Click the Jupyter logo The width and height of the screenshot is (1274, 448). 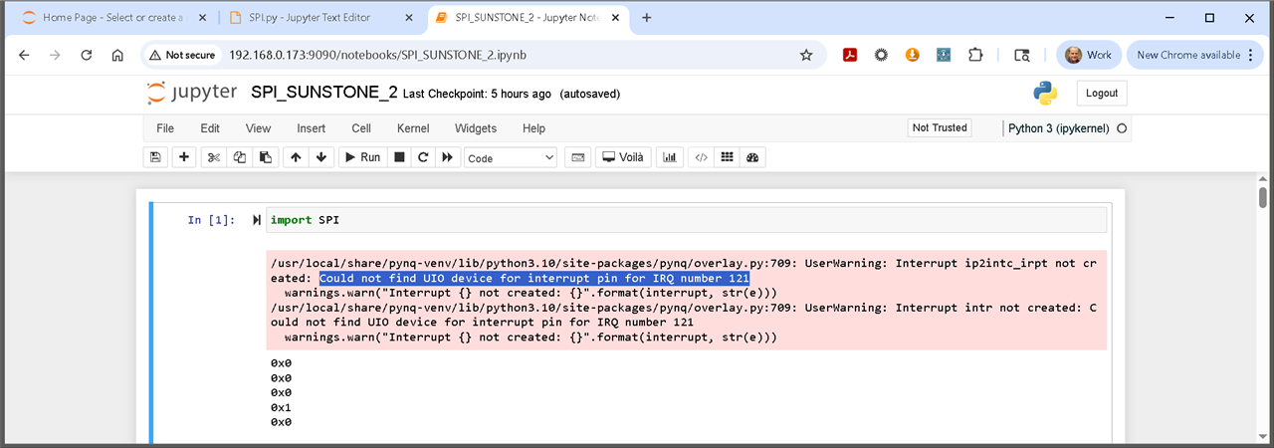(x=192, y=93)
